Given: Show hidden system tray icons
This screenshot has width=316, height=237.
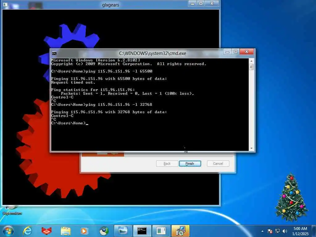Looking at the screenshot, I should tap(262, 231).
